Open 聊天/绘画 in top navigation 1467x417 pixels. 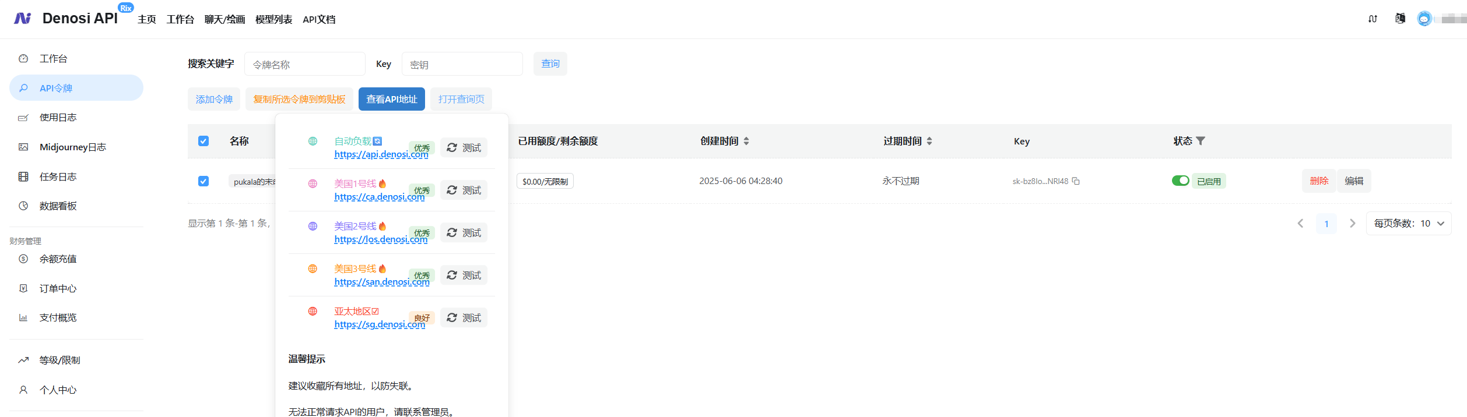tap(224, 19)
